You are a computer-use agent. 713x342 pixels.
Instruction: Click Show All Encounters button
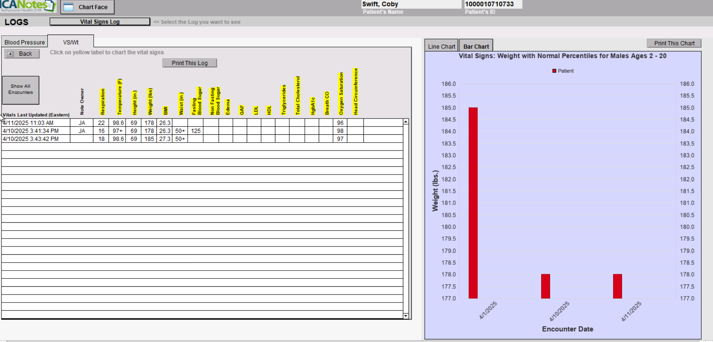pyautogui.click(x=21, y=90)
